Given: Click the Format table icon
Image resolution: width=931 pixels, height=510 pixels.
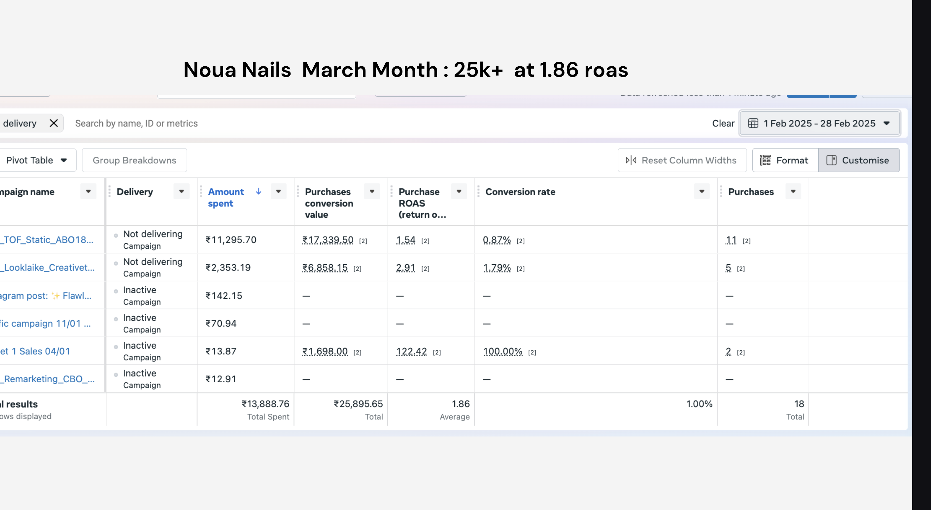Looking at the screenshot, I should click(x=766, y=160).
